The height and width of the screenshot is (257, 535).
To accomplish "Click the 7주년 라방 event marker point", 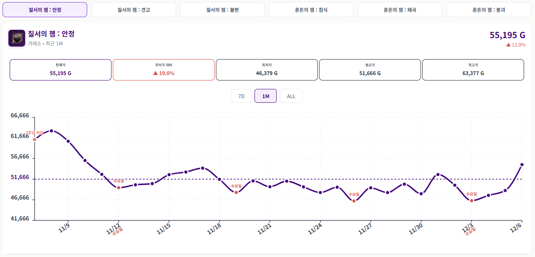I will [35, 139].
